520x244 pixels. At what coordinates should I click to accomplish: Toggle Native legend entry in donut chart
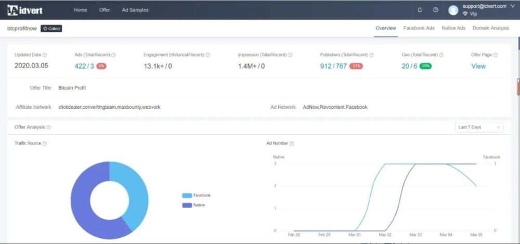193,205
